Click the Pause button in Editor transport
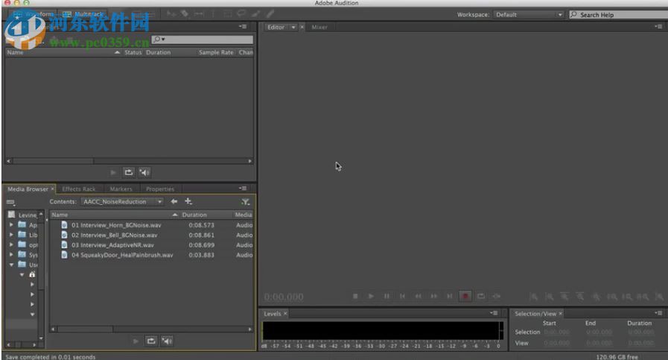The image size is (668, 360). (387, 296)
